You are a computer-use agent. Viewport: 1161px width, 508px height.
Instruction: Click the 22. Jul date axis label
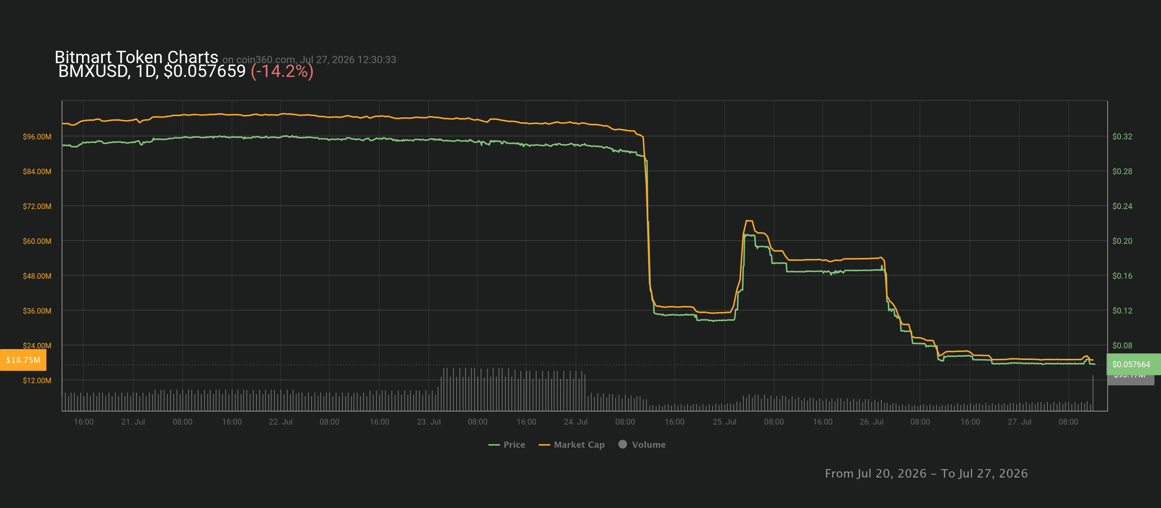tap(280, 421)
